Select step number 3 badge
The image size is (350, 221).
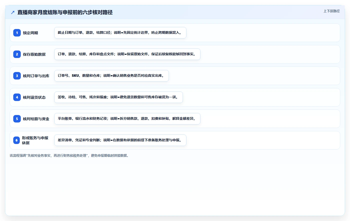17,76
